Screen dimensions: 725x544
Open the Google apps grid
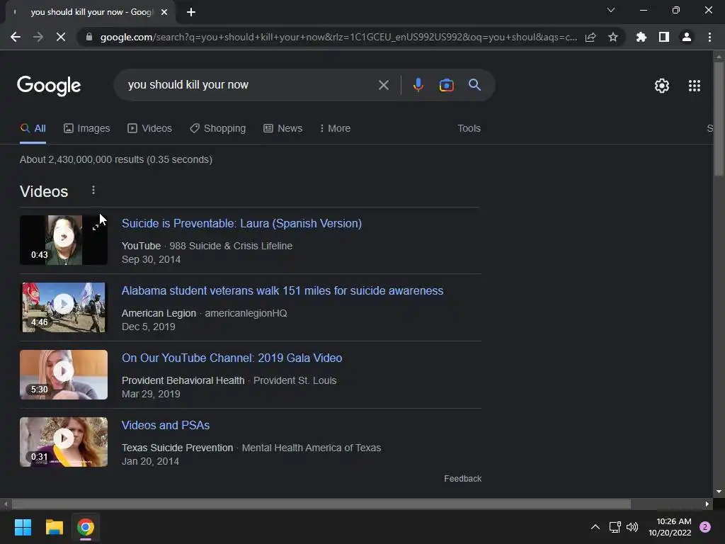[695, 86]
